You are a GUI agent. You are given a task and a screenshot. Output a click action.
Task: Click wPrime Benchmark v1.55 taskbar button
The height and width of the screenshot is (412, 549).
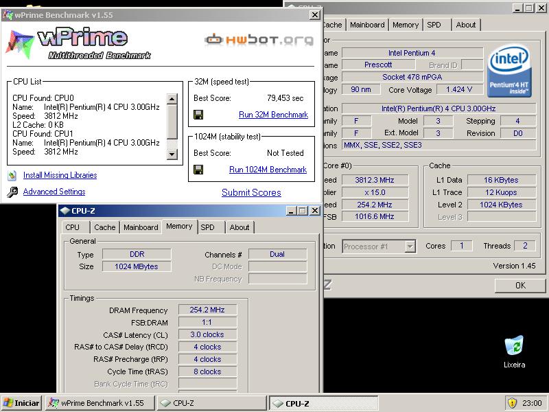100,403
